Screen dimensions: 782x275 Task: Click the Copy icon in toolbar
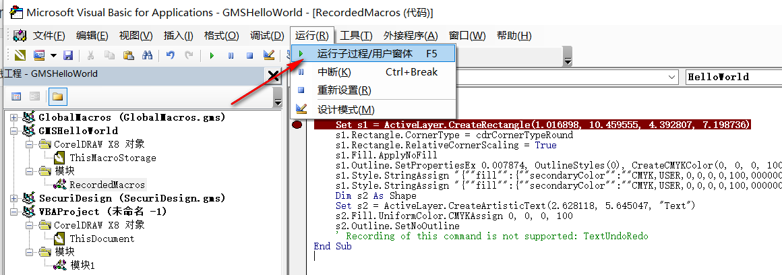click(x=109, y=55)
